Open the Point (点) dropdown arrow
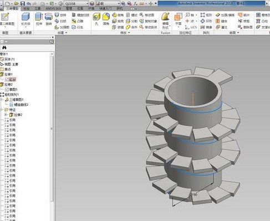 196,21
